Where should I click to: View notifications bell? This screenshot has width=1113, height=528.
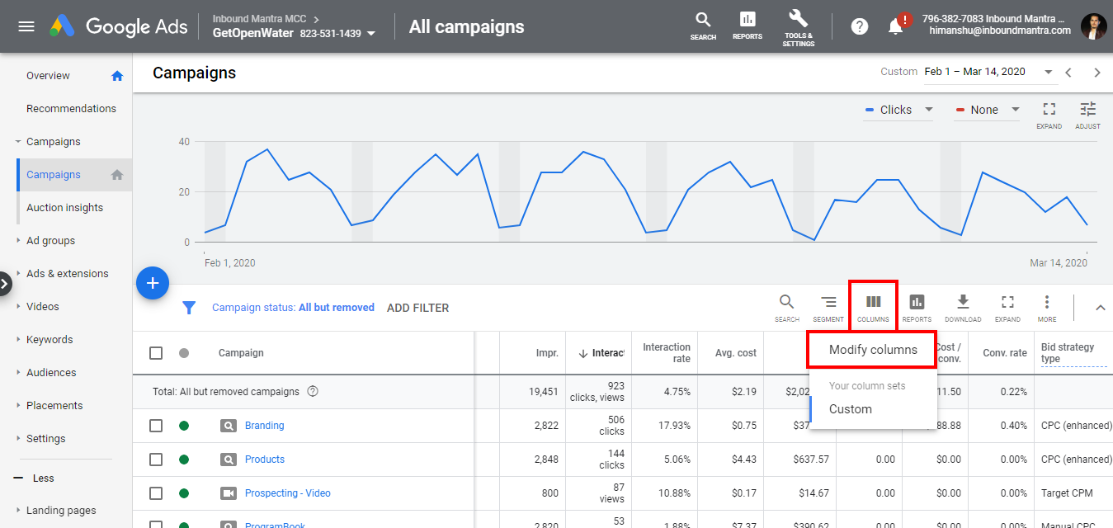coord(896,26)
